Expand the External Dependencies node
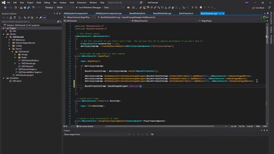This screenshot has height=154, width=274. coord(9,43)
